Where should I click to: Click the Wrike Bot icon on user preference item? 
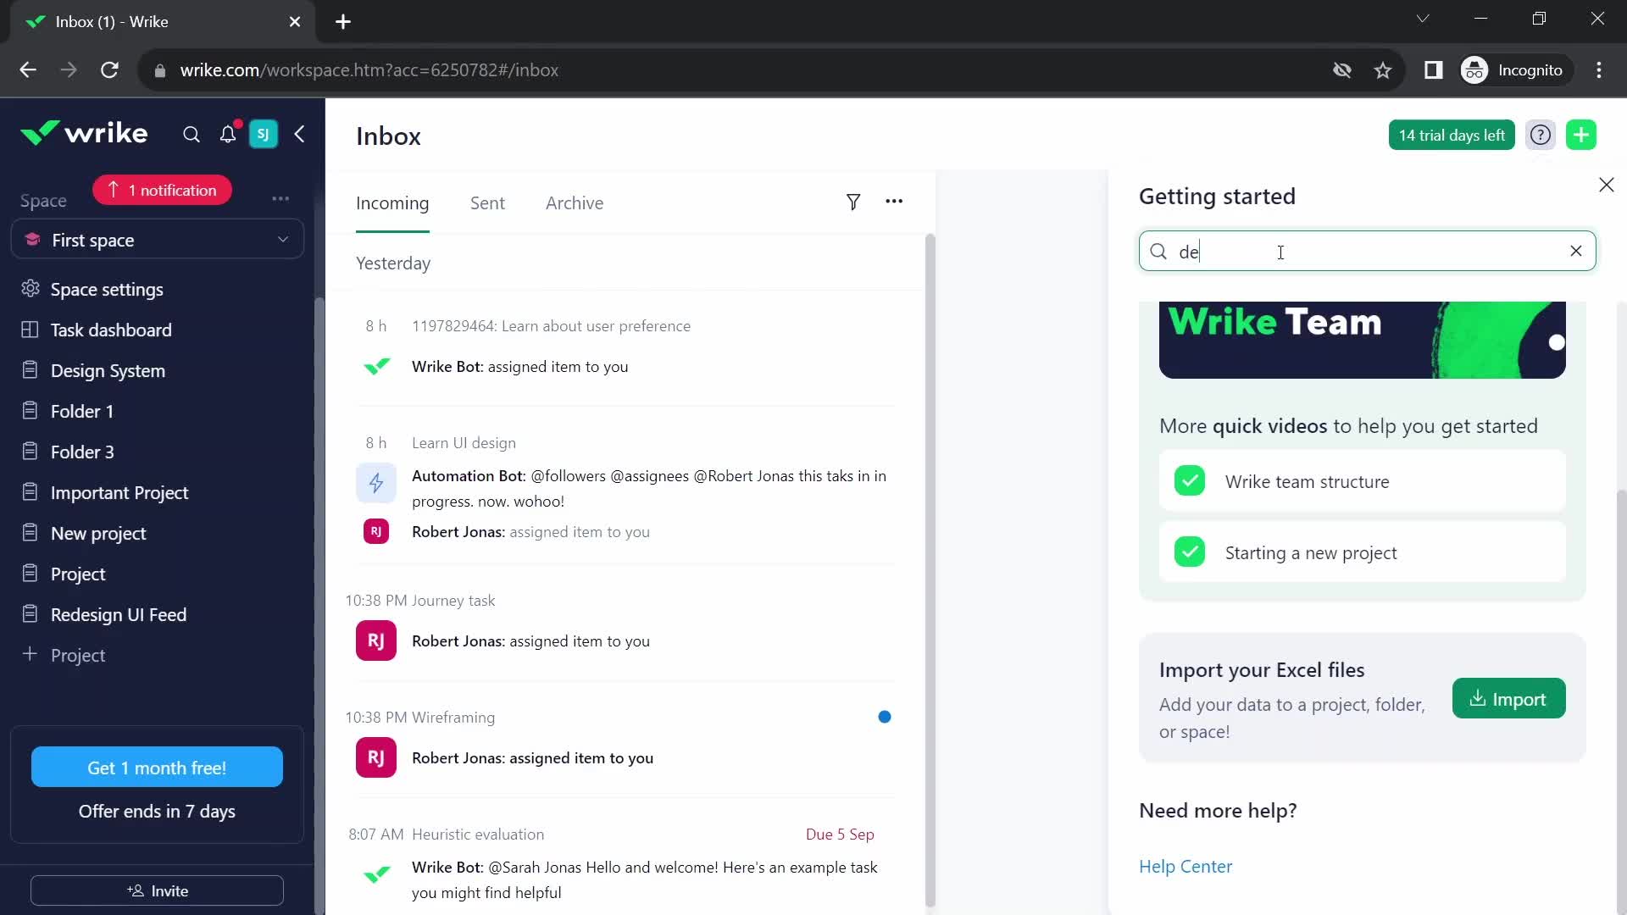376,366
